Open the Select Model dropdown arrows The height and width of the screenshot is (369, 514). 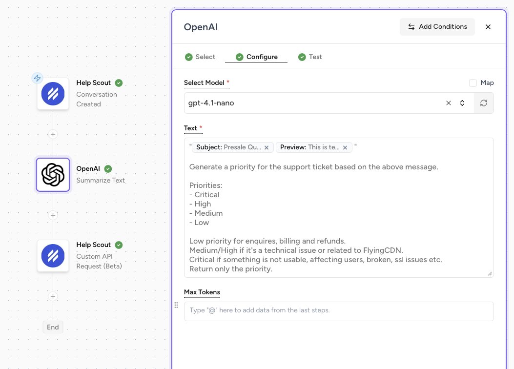(x=462, y=103)
